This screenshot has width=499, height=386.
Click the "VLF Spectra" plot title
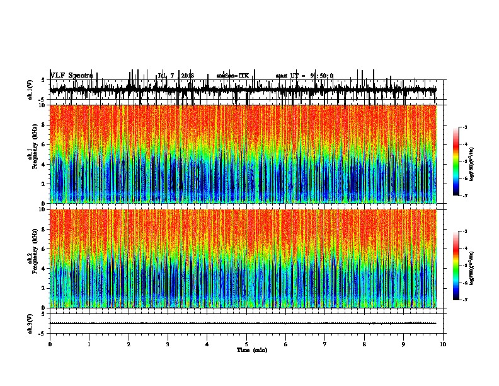[72, 76]
